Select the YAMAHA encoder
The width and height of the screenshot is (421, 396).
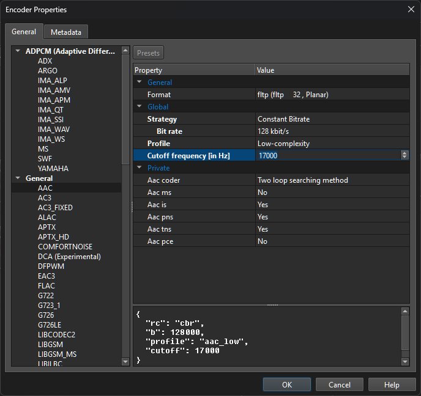coord(53,169)
